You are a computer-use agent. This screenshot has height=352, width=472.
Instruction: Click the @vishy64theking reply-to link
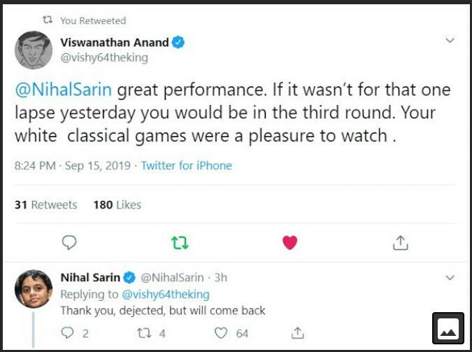click(166, 295)
